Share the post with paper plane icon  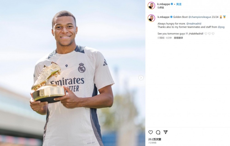pos(166,132)
